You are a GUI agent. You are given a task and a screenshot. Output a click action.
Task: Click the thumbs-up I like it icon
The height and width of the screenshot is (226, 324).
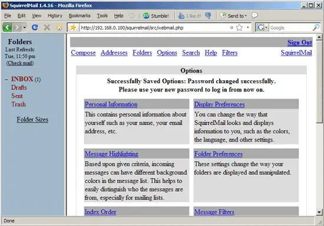pos(181,16)
